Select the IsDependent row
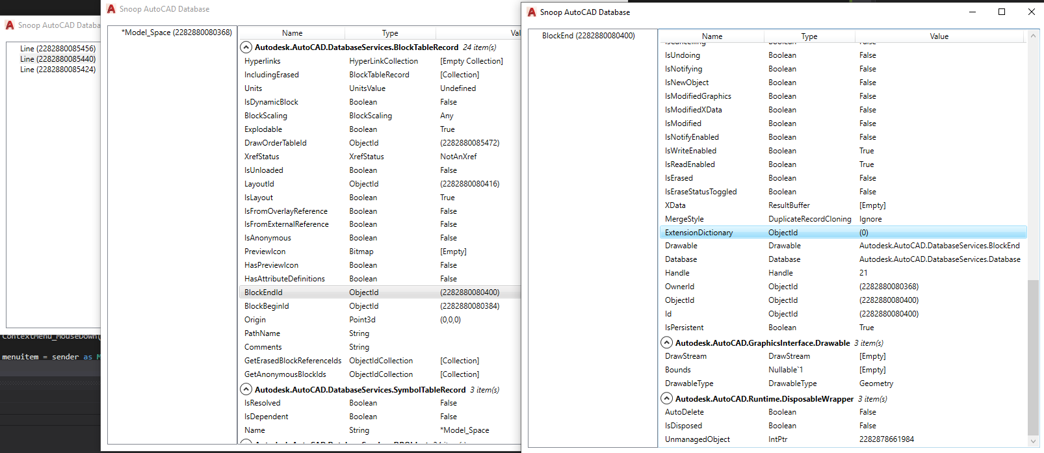This screenshot has width=1044, height=453. click(380, 417)
